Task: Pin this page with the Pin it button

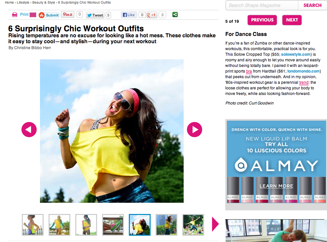Action: [x=68, y=15]
